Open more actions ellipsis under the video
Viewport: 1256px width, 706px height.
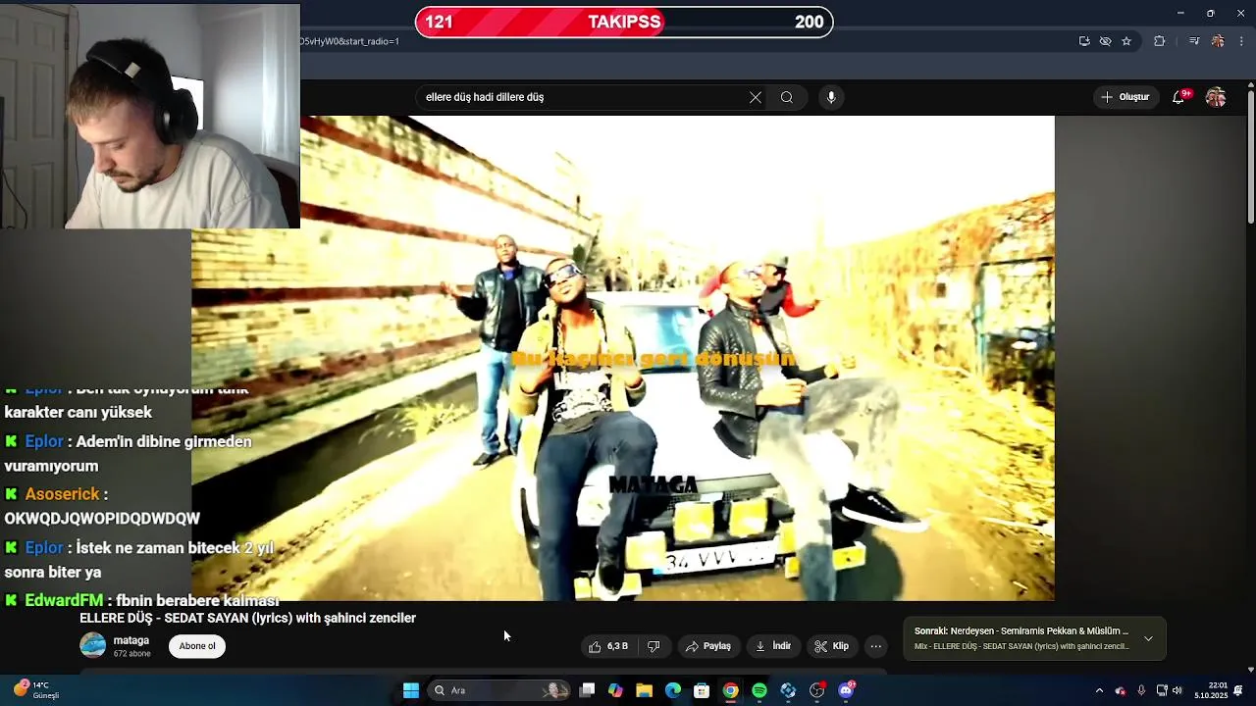click(x=876, y=646)
